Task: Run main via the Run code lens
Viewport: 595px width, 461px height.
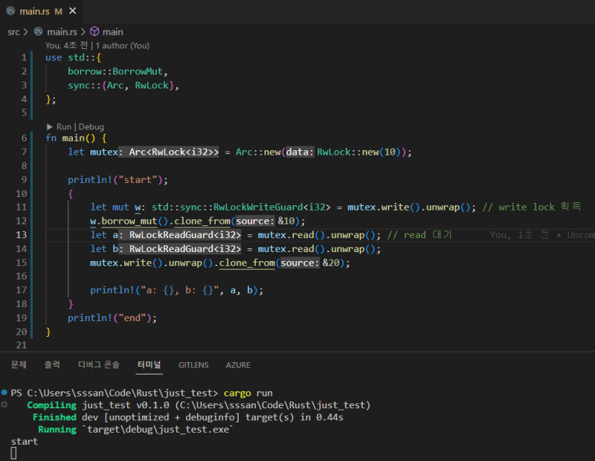Action: (61, 127)
